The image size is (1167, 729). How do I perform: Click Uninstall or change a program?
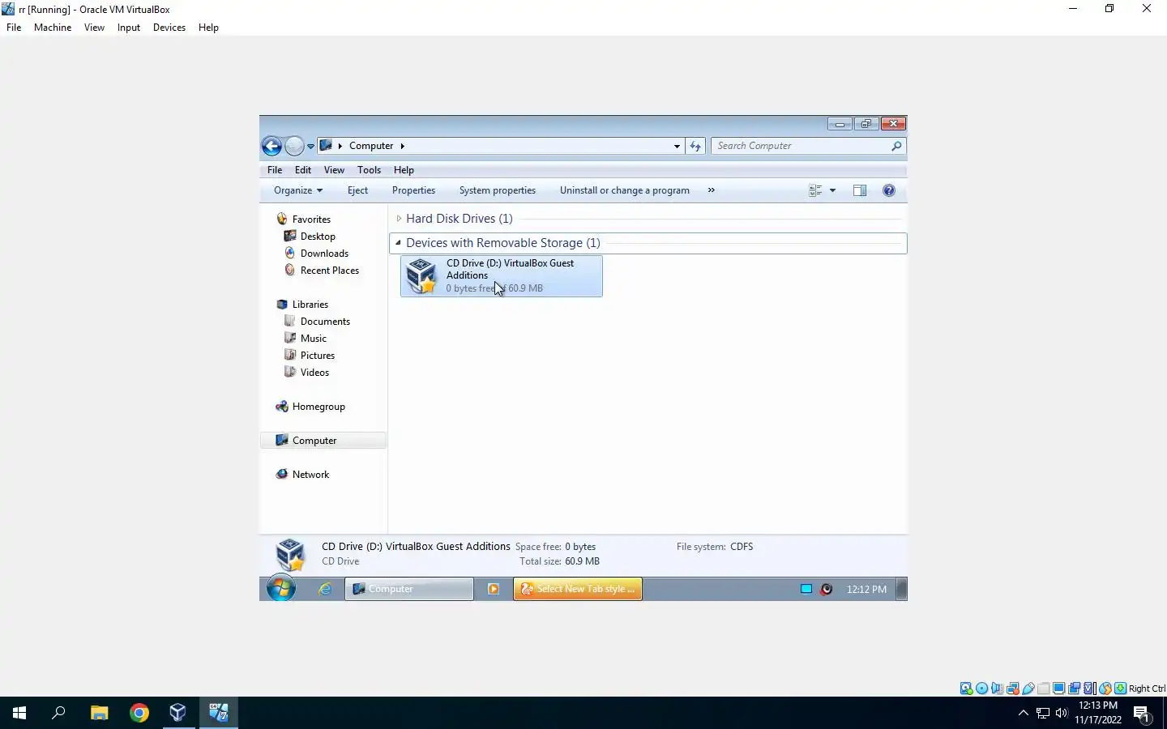pyautogui.click(x=625, y=190)
